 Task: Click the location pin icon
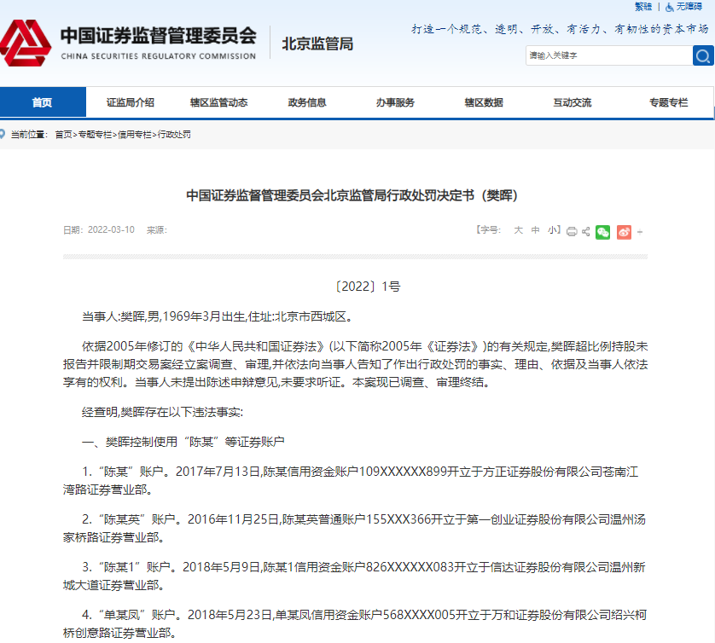coord(3,134)
